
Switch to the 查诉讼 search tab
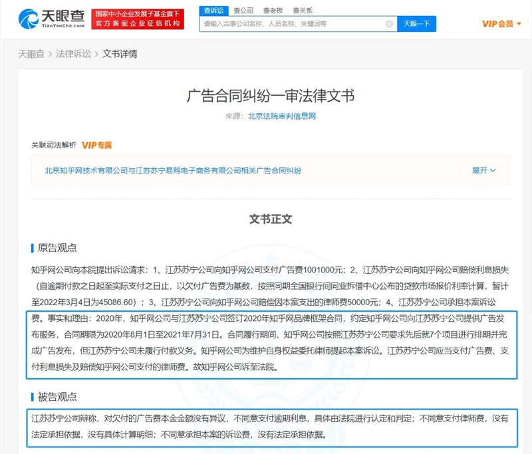[x=213, y=11]
